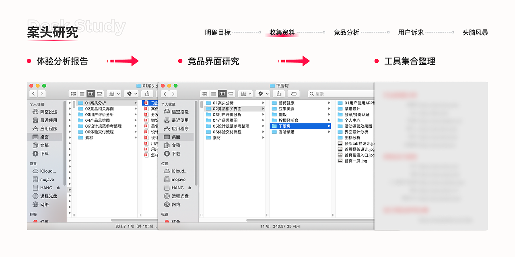Open 远程光盘 in 01案头分析 window sidebar

point(45,196)
